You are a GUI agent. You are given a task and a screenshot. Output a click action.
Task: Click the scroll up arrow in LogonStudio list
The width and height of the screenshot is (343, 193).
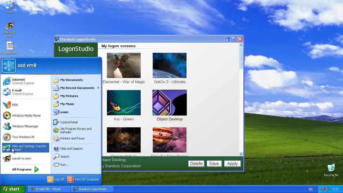(241, 45)
